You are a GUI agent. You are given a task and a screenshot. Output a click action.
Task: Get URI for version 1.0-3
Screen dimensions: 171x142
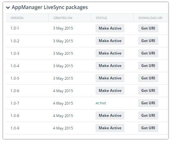pyautogui.click(x=148, y=53)
